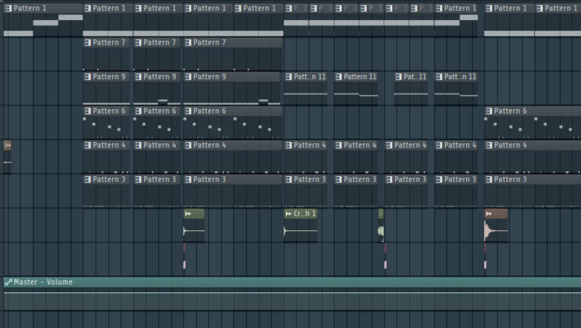Open clip menu of the widest Pattern 7 clip
The image size is (581, 328).
click(x=189, y=43)
